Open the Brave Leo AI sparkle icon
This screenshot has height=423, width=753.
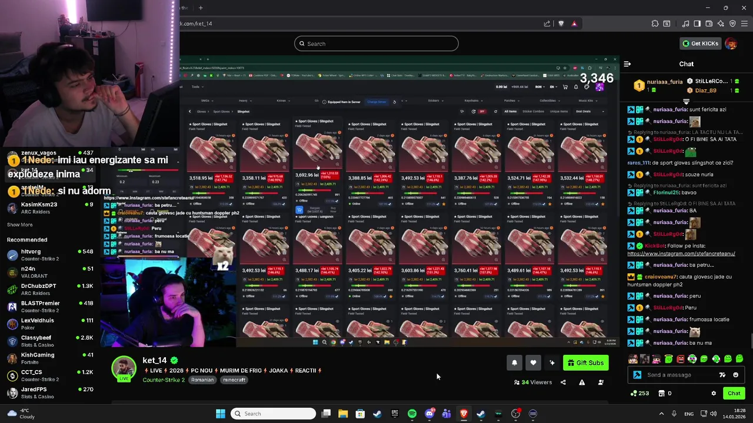click(721, 23)
